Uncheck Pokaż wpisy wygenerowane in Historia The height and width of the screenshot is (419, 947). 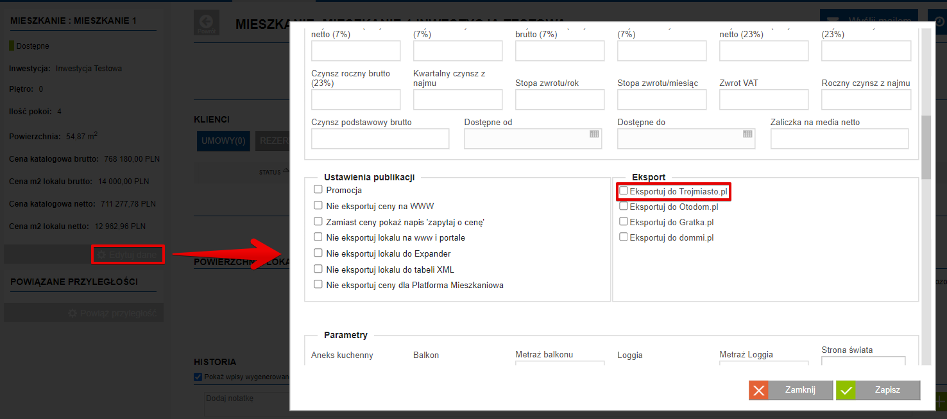point(198,377)
